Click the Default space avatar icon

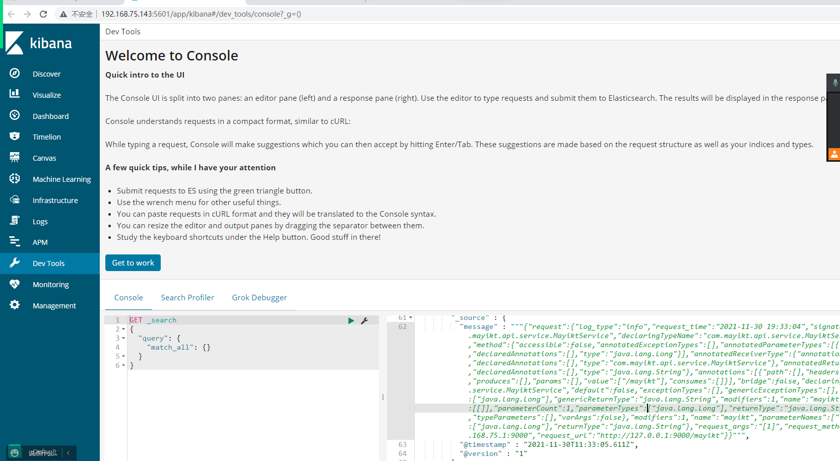[15, 452]
